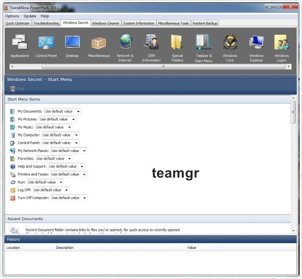Image resolution: width=302 pixels, height=279 pixels.
Task: Click the Run row icon
Action: coord(13,182)
